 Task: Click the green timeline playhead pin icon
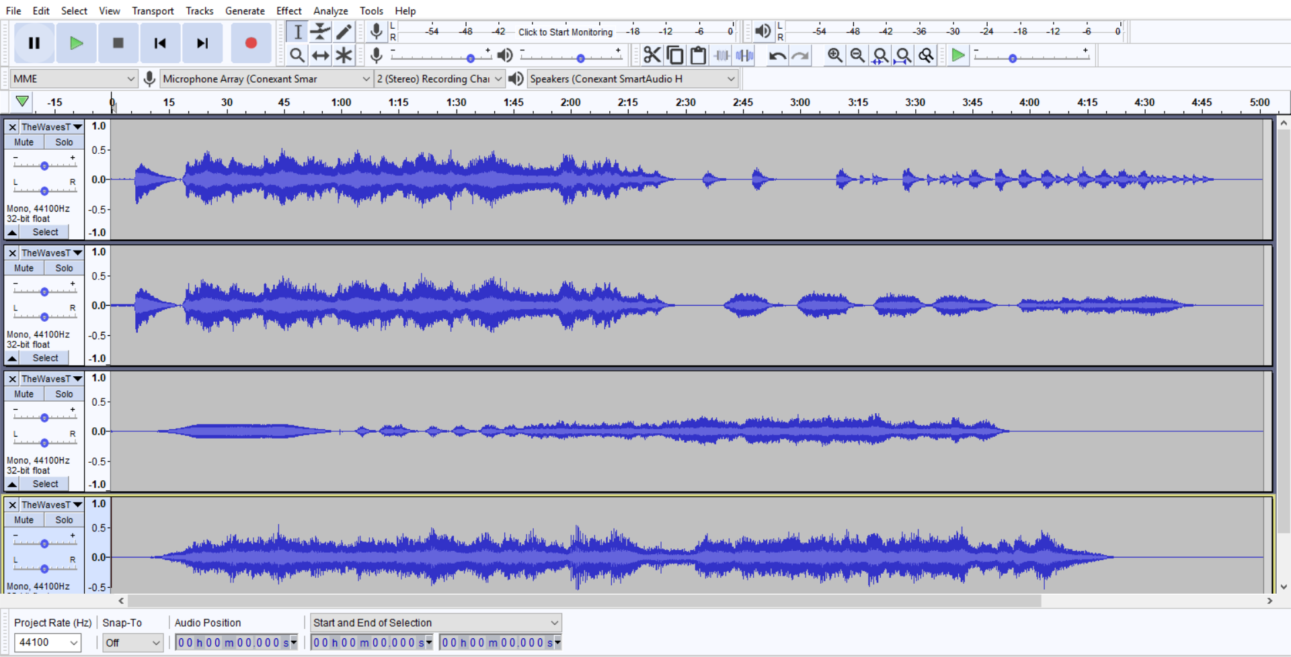click(22, 101)
